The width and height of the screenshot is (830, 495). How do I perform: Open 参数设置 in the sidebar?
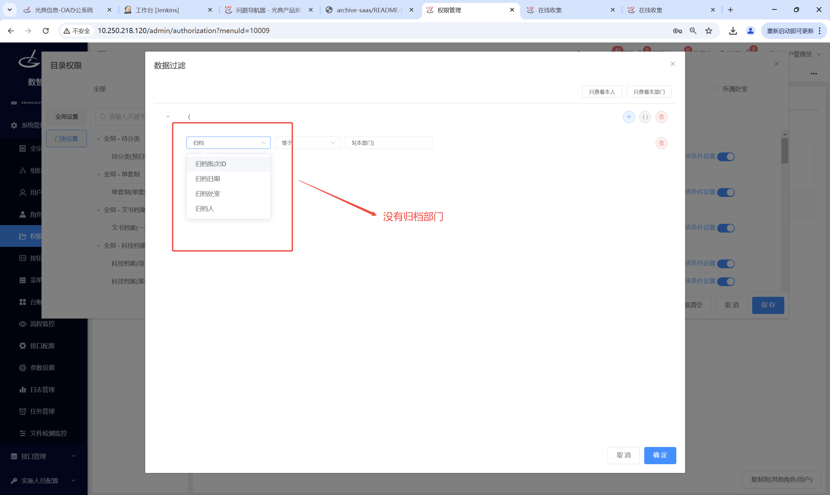[42, 368]
